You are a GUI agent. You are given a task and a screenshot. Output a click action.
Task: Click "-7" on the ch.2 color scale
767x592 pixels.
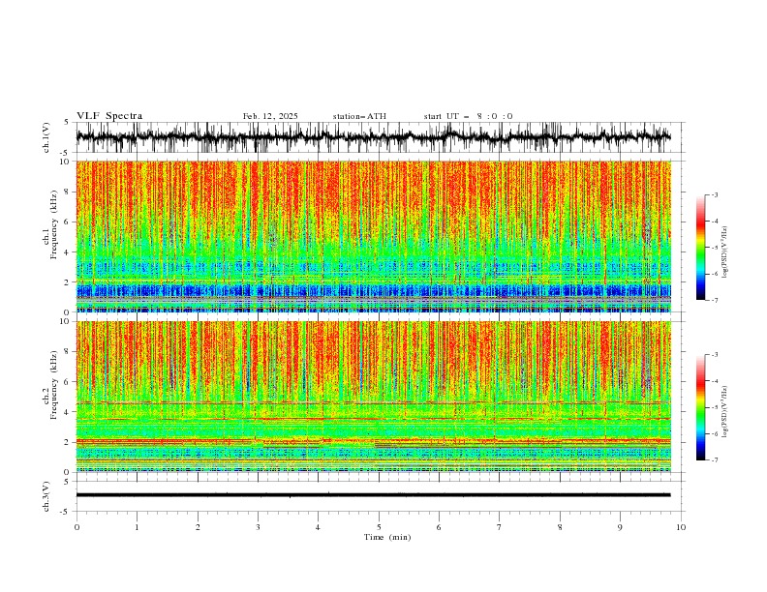(x=714, y=460)
